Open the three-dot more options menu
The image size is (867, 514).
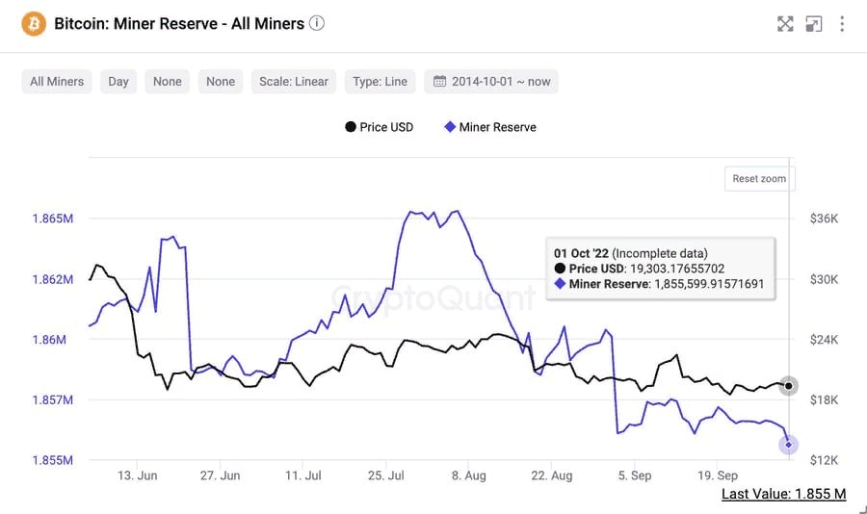click(x=843, y=24)
